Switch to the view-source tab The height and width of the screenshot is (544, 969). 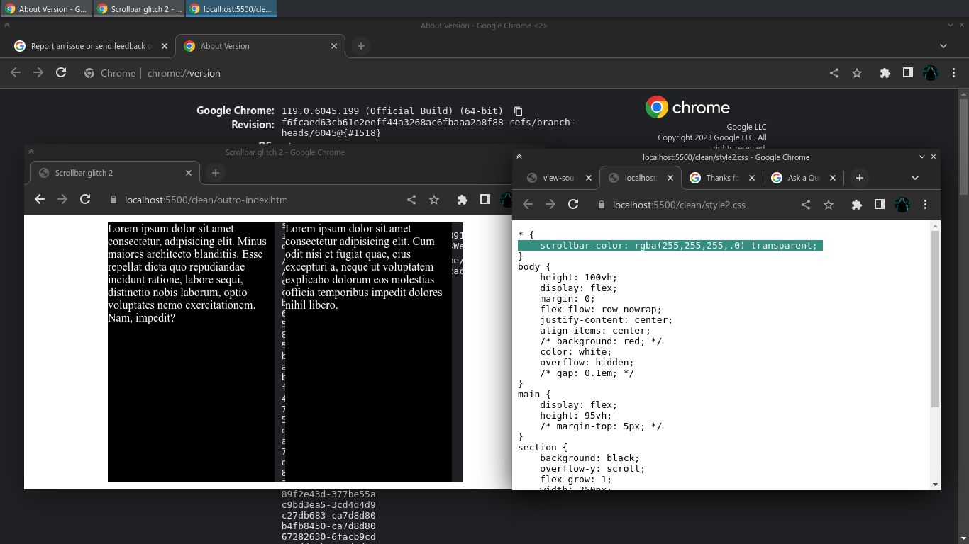tap(553, 178)
